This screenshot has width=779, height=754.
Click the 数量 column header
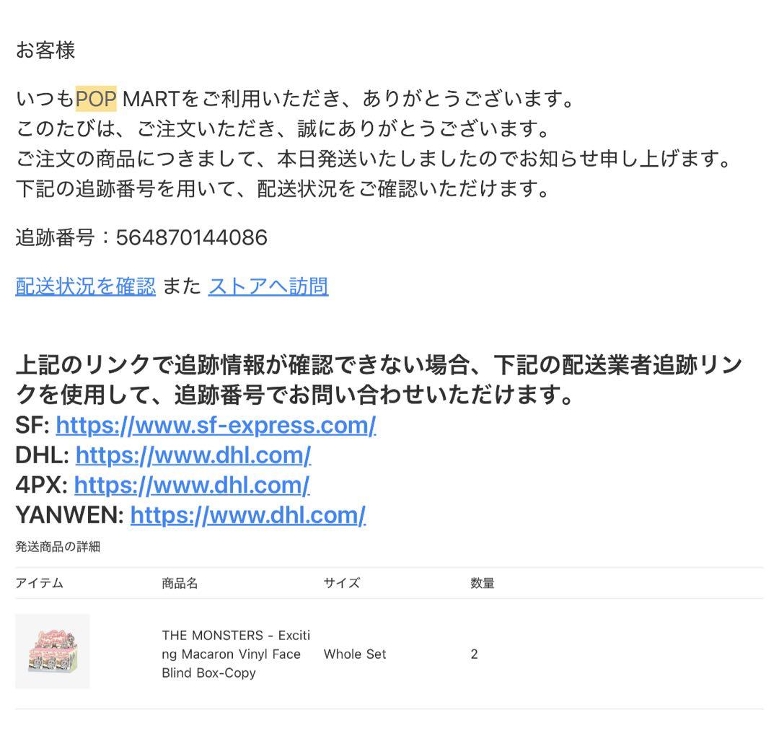[483, 583]
